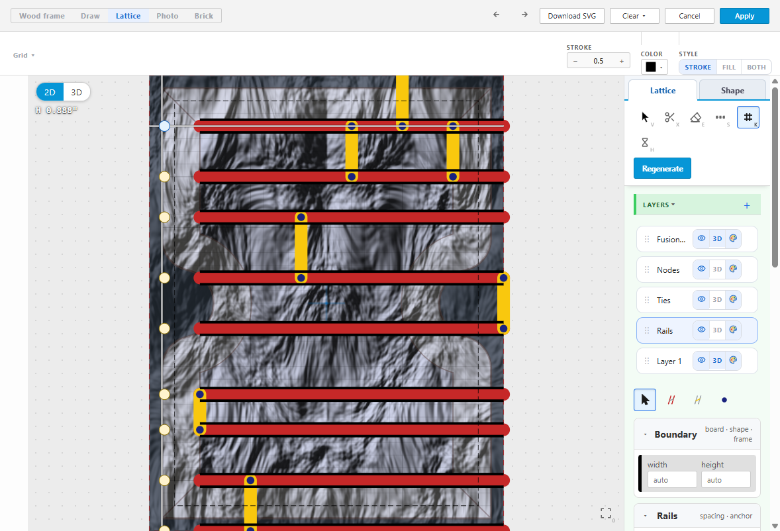Open palette for Nodes layer
Viewport: 780px width, 531px height.
click(733, 269)
